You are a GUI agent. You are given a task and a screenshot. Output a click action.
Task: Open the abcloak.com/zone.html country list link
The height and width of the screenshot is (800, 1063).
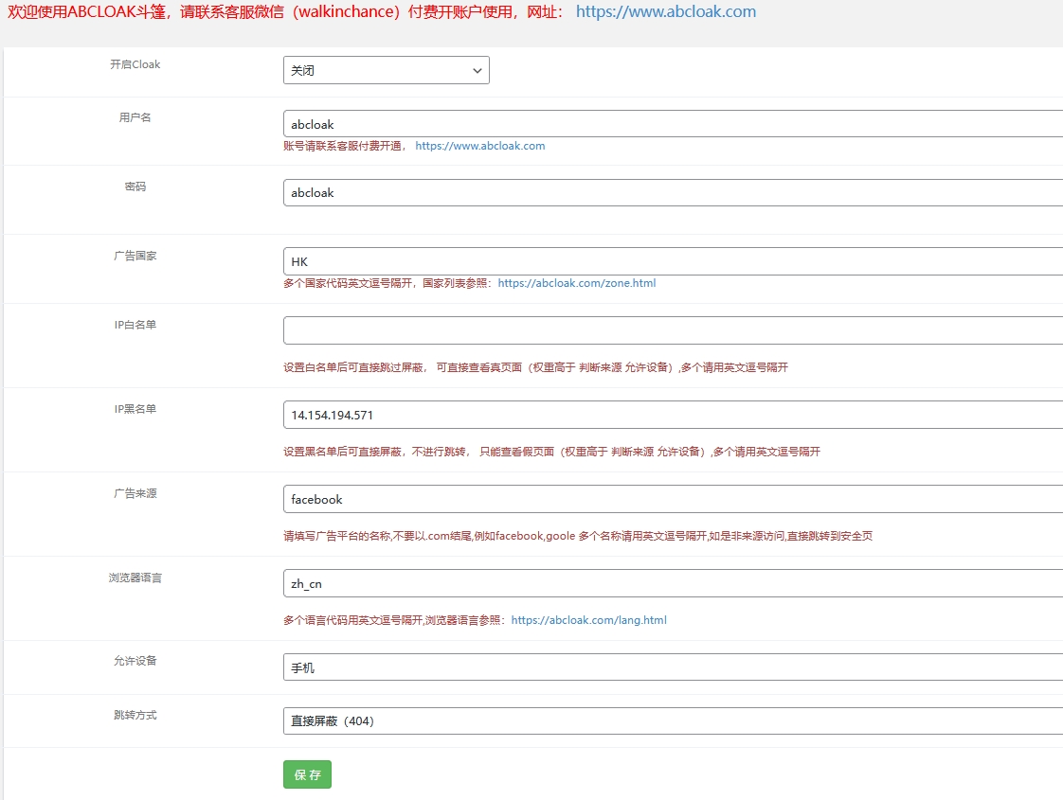pos(577,283)
